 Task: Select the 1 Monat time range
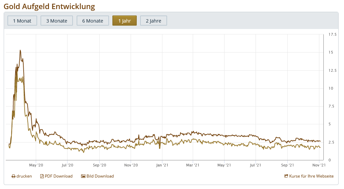22,21
